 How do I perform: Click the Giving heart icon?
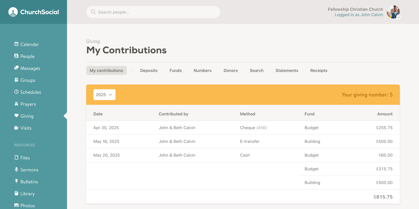coord(16,116)
